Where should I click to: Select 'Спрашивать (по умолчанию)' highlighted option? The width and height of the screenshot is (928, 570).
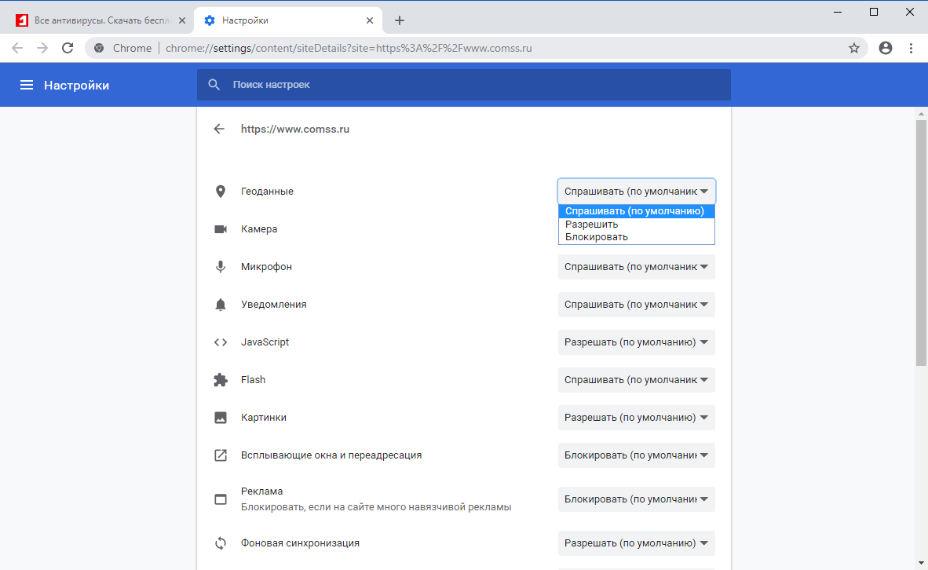(x=636, y=211)
